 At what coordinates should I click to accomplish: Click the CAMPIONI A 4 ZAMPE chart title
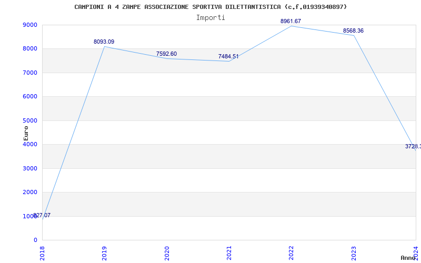210,7
